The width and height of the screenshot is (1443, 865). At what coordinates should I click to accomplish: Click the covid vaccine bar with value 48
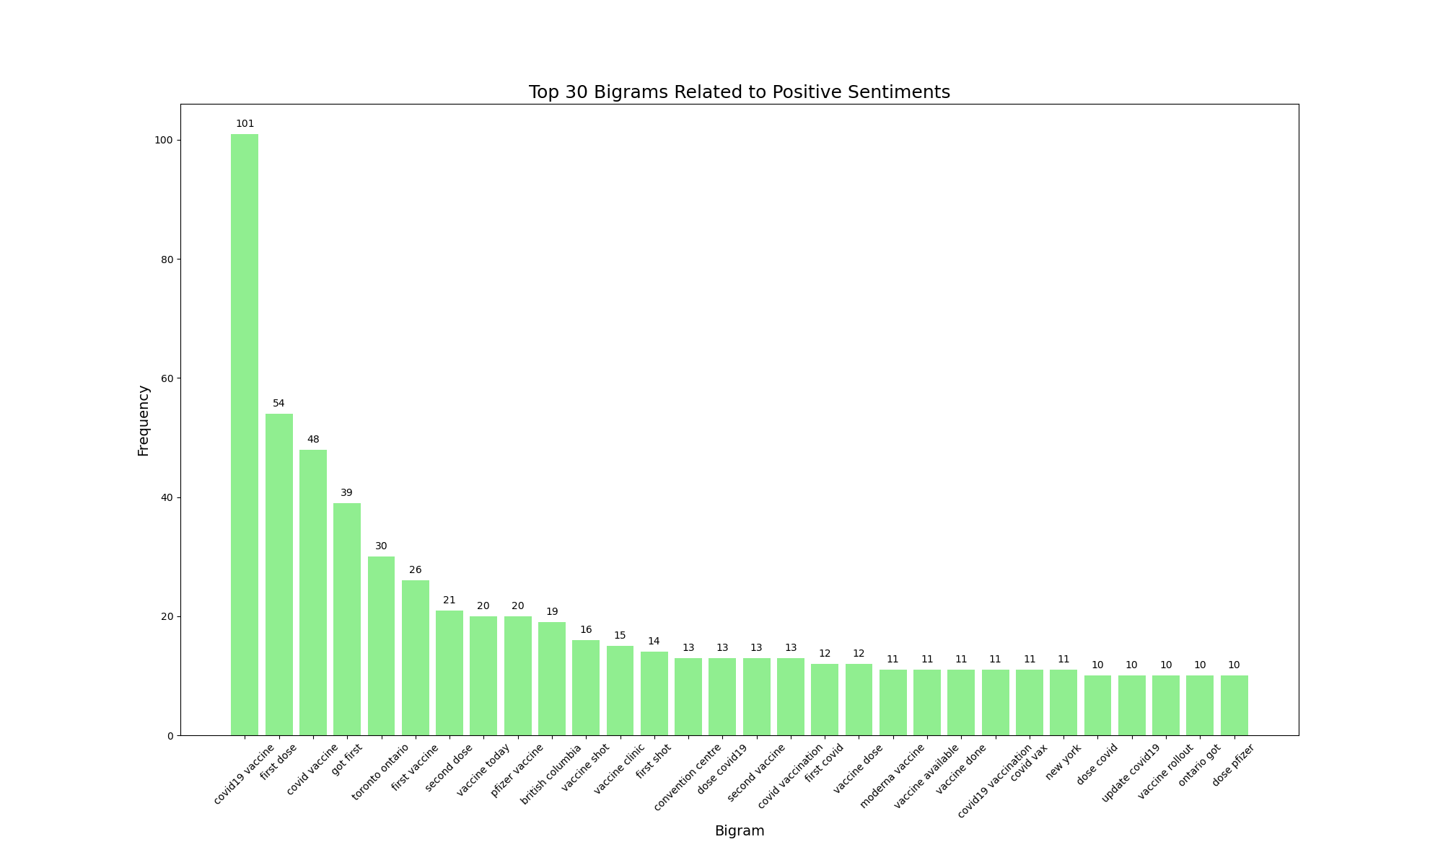[313, 593]
